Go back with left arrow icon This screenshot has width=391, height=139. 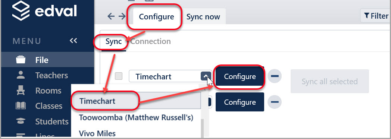(111, 16)
